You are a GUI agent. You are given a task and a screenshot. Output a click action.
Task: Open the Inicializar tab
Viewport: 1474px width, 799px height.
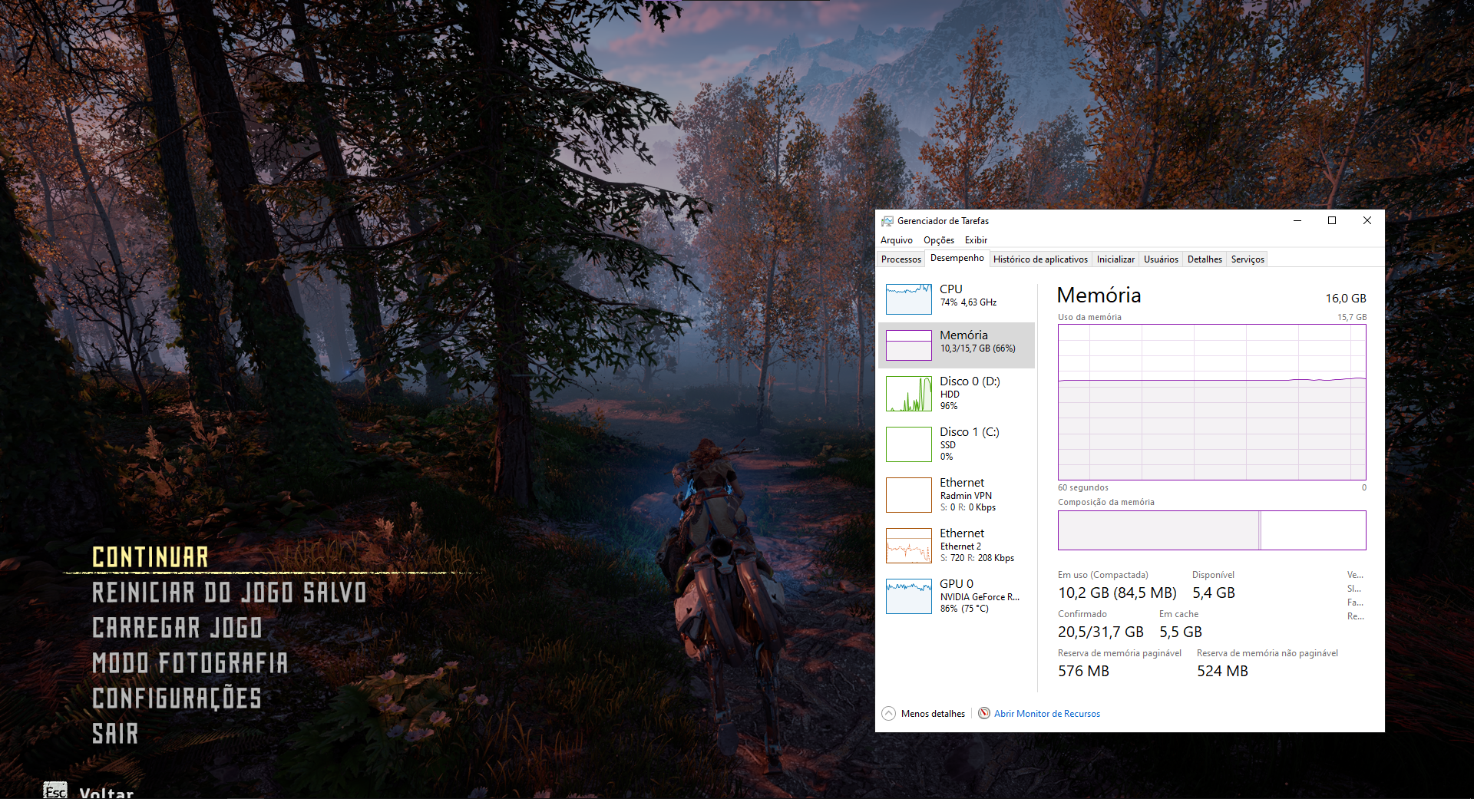click(1115, 259)
